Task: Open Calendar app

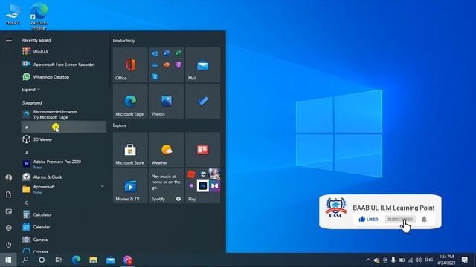Action: (64, 227)
